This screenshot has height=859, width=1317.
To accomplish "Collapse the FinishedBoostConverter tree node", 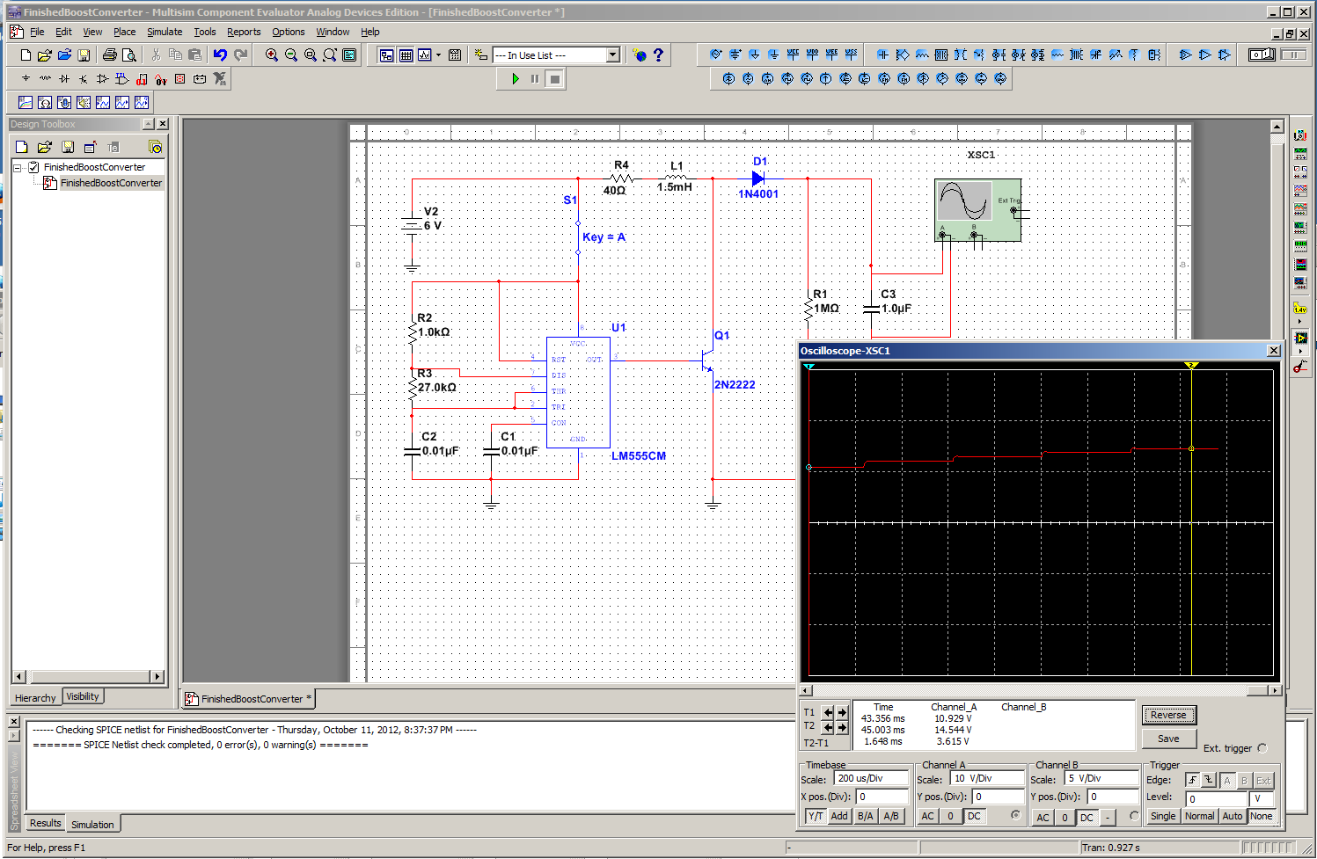I will [18, 167].
